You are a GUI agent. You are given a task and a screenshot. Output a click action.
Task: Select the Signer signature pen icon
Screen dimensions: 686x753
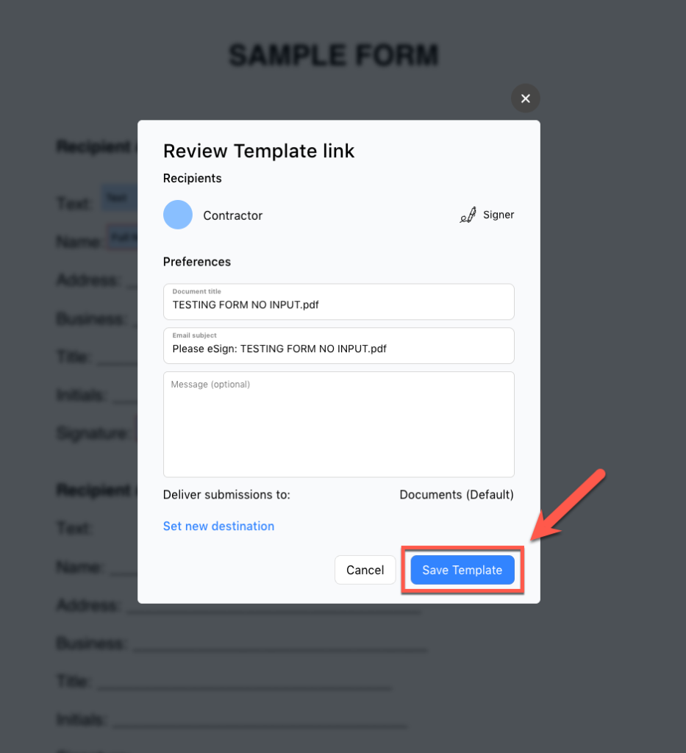(468, 214)
